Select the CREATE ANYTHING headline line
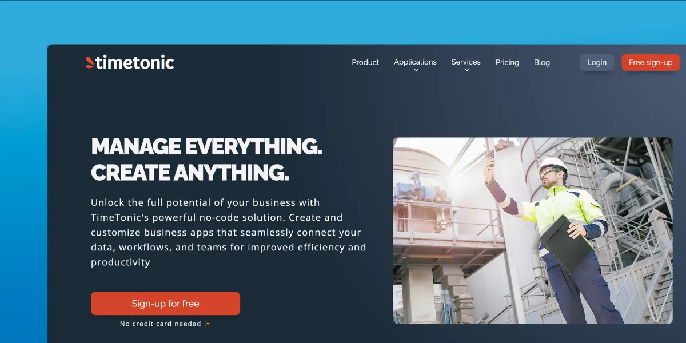The height and width of the screenshot is (343, 686). click(190, 172)
